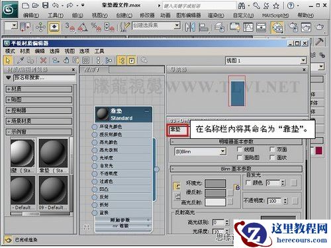Image resolution: width=331 pixels, height=248 pixels.
Task: Click the eyedropper pick material icon
Action: (21, 60)
